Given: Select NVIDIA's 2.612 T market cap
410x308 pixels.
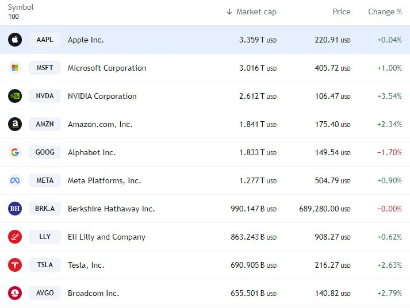Looking at the screenshot, I should pyautogui.click(x=258, y=97).
